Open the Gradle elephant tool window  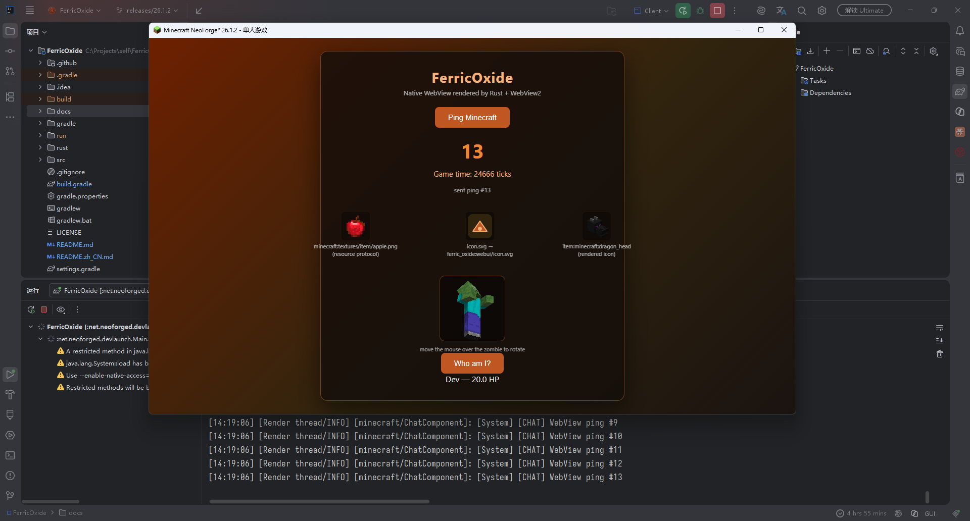pyautogui.click(x=960, y=91)
